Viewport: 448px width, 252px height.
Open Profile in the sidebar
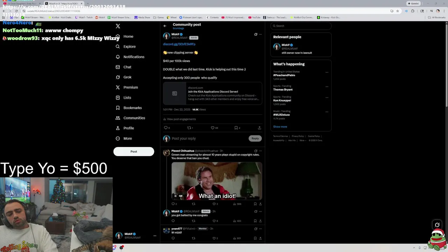125,128
